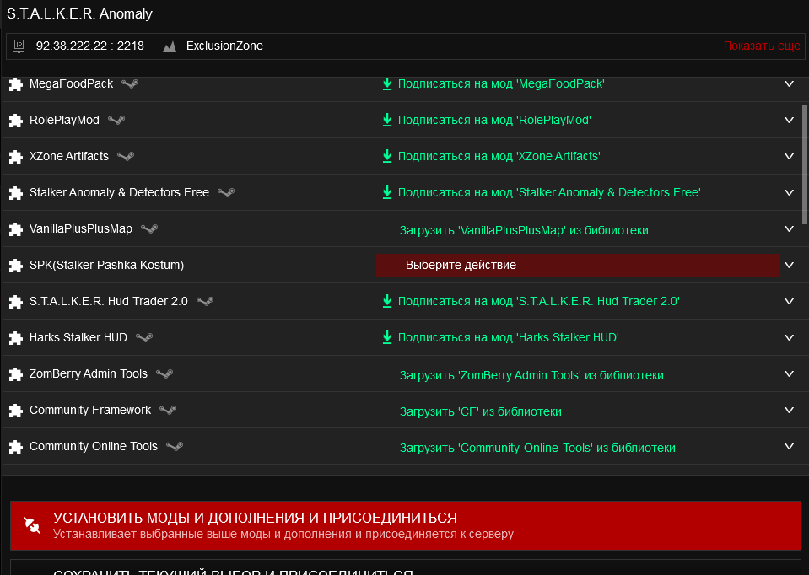Click 'Установить моды и дополнения и присоединиться' button
809x575 pixels.
point(406,525)
